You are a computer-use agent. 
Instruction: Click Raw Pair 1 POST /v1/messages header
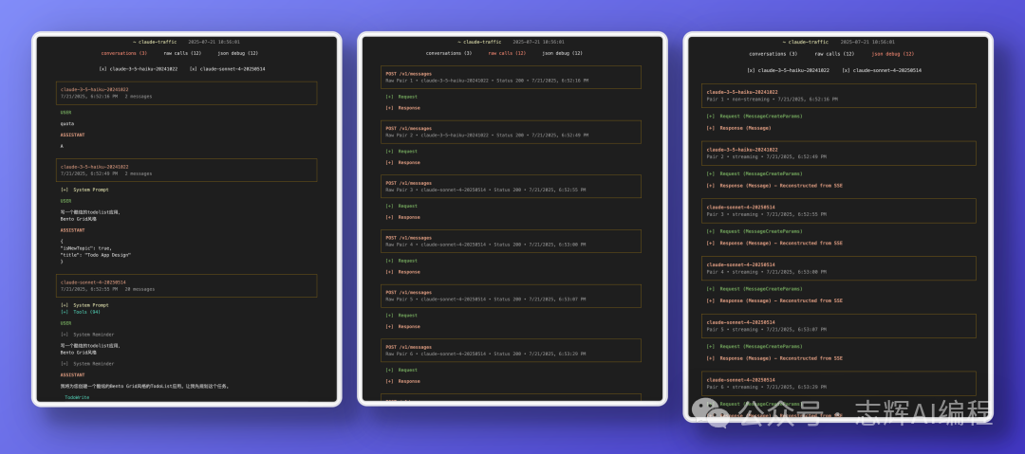511,77
